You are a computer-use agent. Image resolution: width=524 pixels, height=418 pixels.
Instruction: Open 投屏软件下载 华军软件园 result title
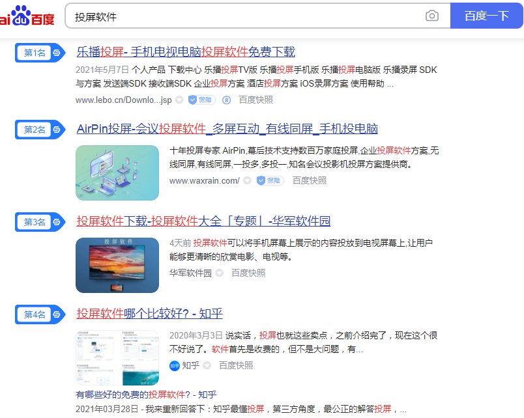click(x=203, y=221)
